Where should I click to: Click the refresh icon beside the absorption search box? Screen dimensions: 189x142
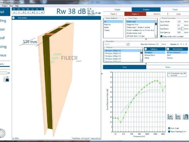click(128, 44)
